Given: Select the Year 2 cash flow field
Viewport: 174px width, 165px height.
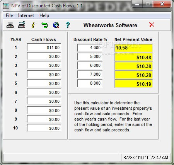Looking at the screenshot, I should pyautogui.click(x=44, y=56).
